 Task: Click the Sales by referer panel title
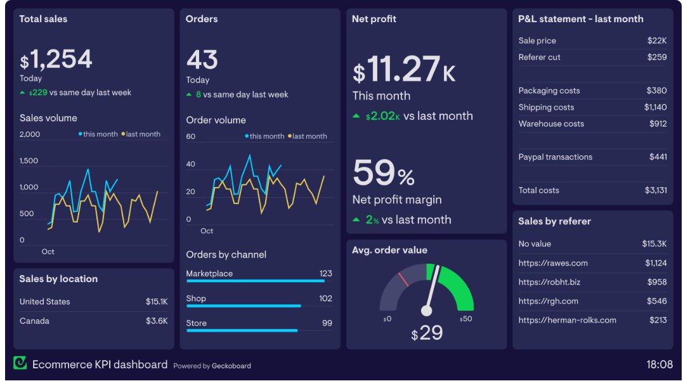(554, 221)
